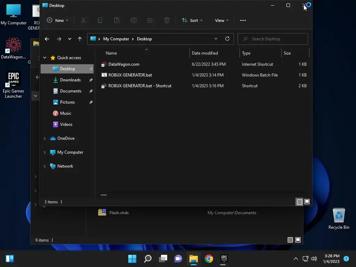Open network icon in system tray
Image resolution: width=356 pixels, height=267 pixels.
(305, 259)
